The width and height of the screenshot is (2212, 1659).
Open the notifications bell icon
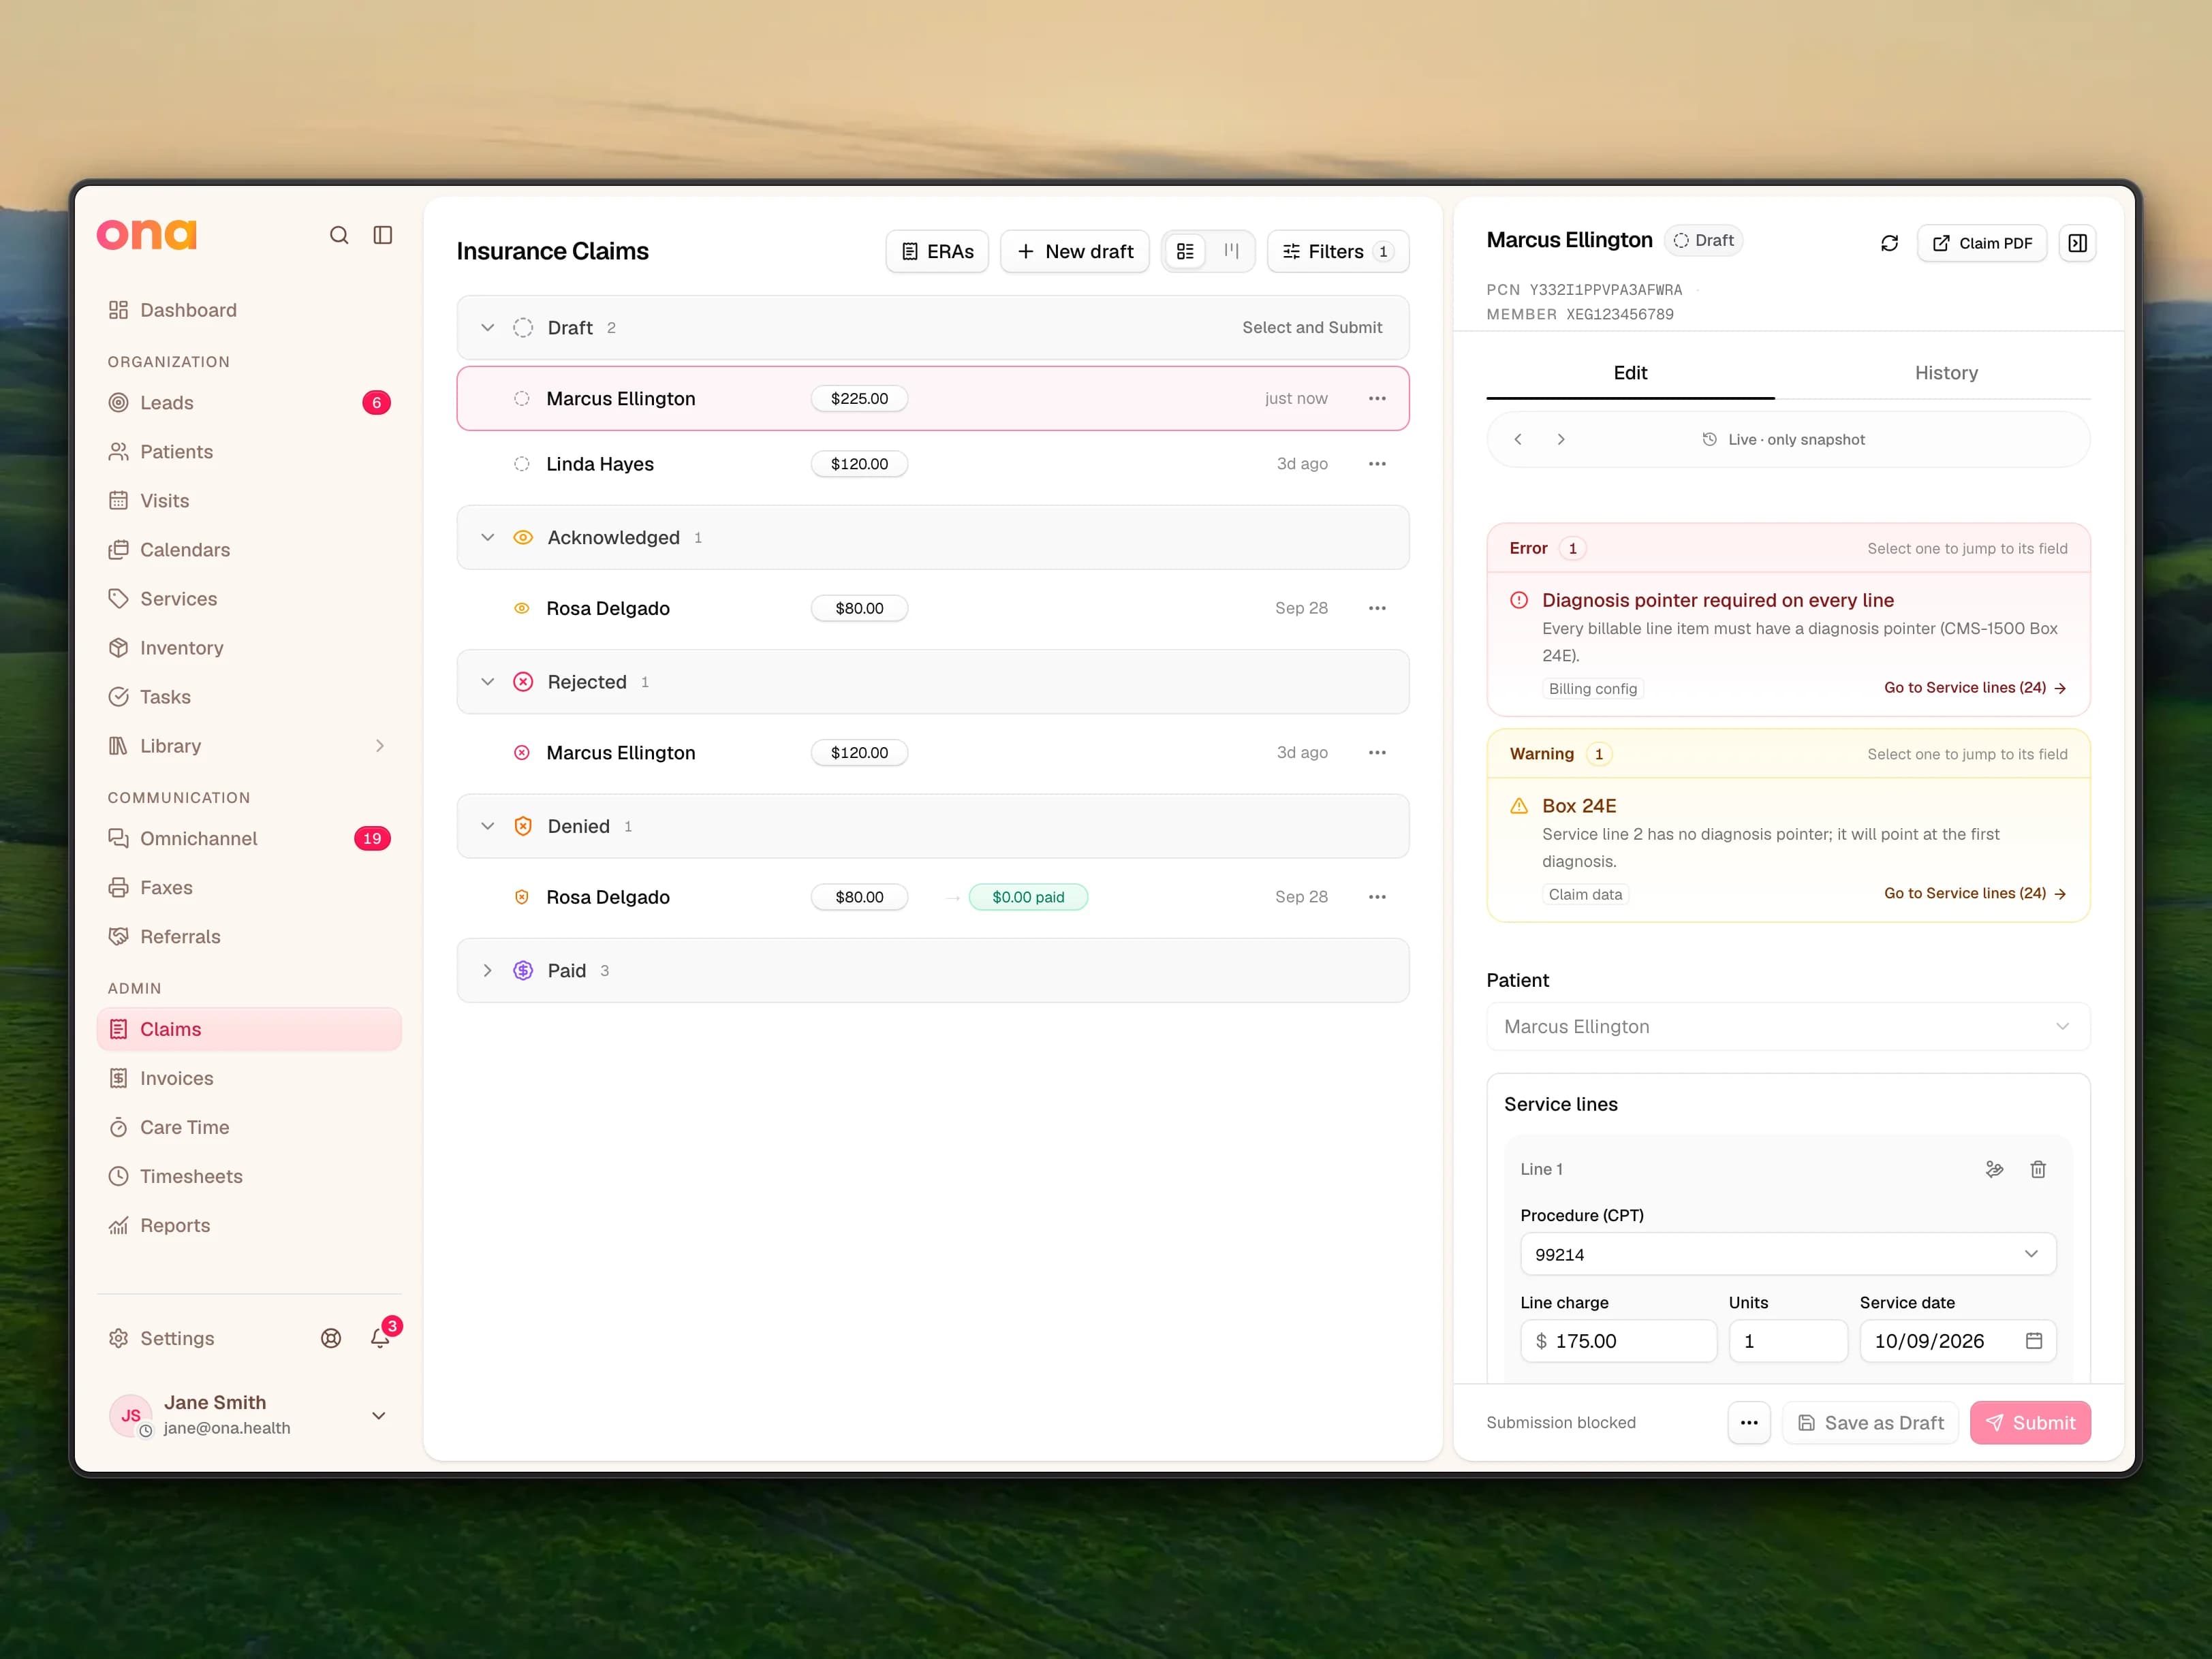point(380,1338)
